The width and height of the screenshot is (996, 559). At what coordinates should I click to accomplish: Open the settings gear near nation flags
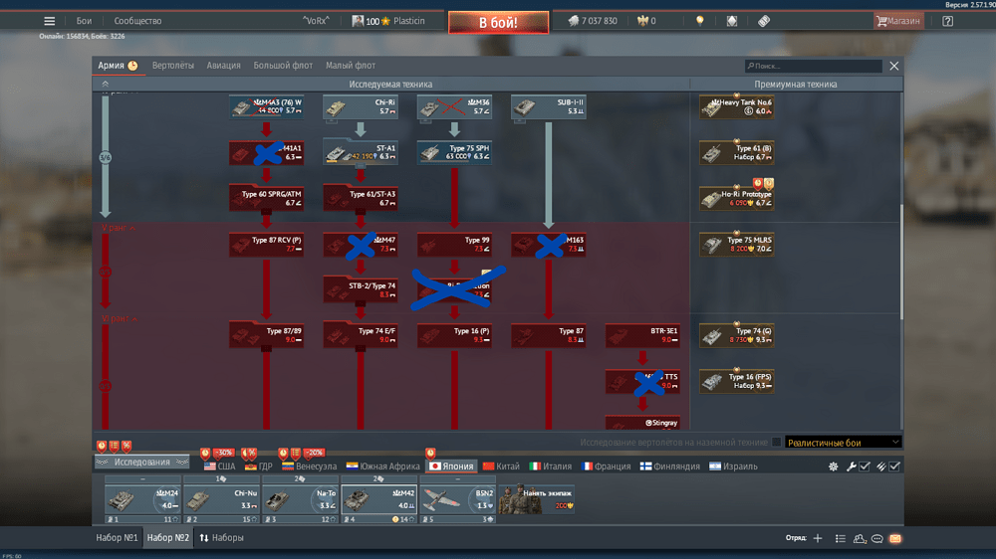pyautogui.click(x=833, y=466)
